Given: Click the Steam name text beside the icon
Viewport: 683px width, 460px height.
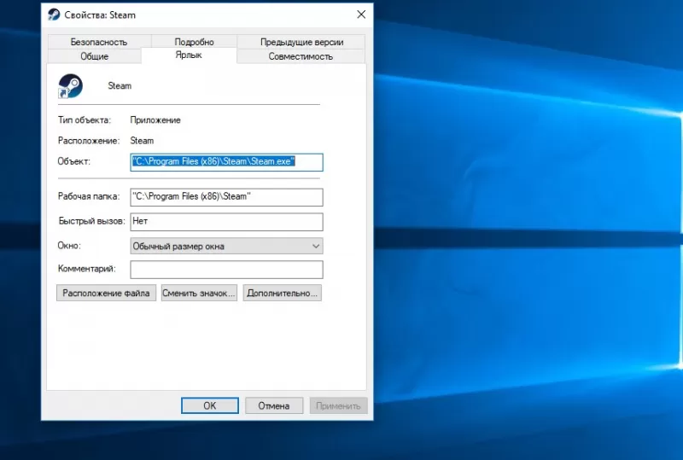Looking at the screenshot, I should click(x=120, y=86).
